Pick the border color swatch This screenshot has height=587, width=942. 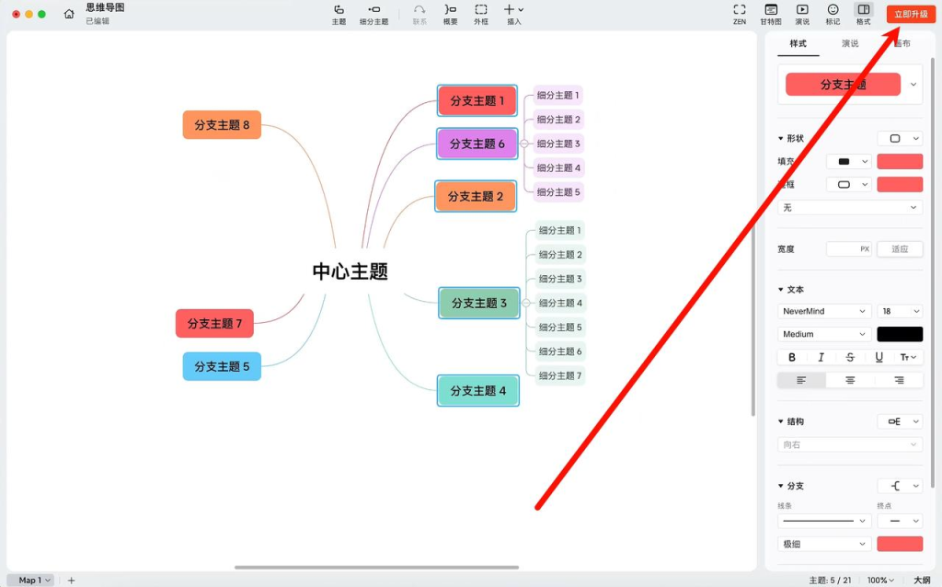pyautogui.click(x=900, y=184)
